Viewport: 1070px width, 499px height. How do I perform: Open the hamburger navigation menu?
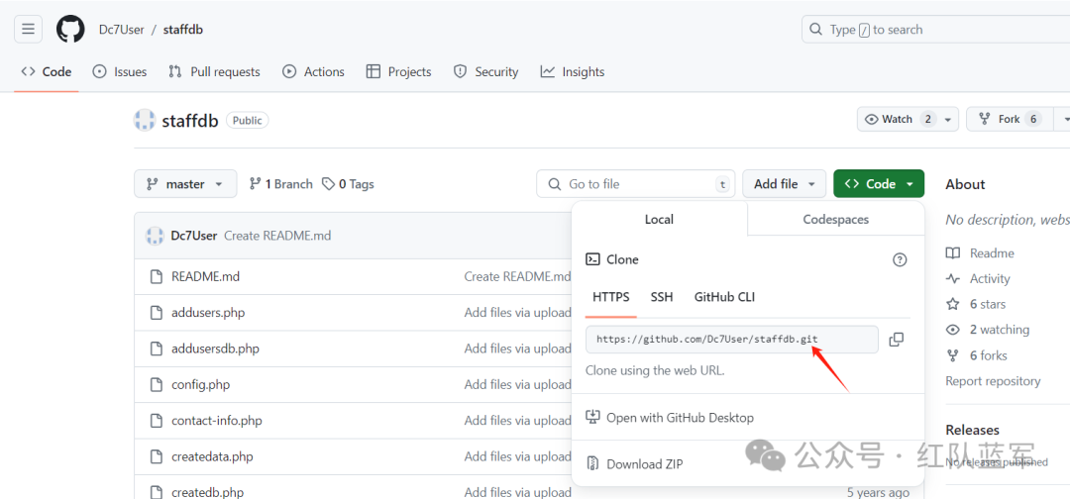[x=28, y=30]
